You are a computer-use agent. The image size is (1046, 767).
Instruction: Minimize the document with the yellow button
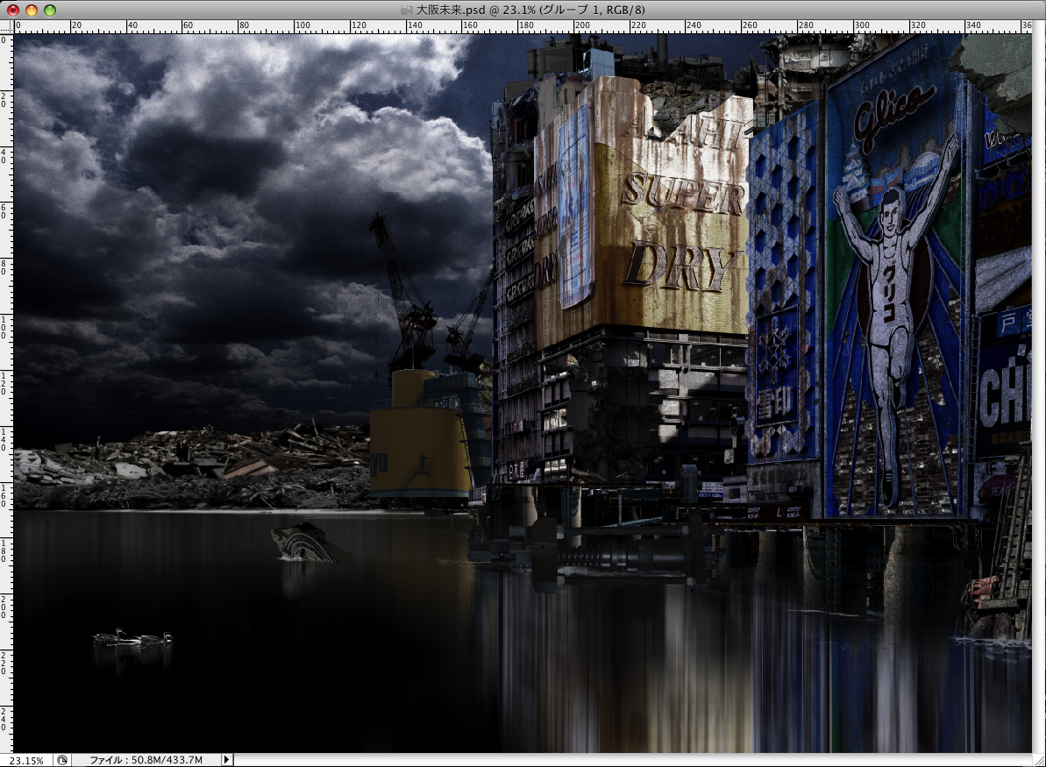(x=32, y=10)
